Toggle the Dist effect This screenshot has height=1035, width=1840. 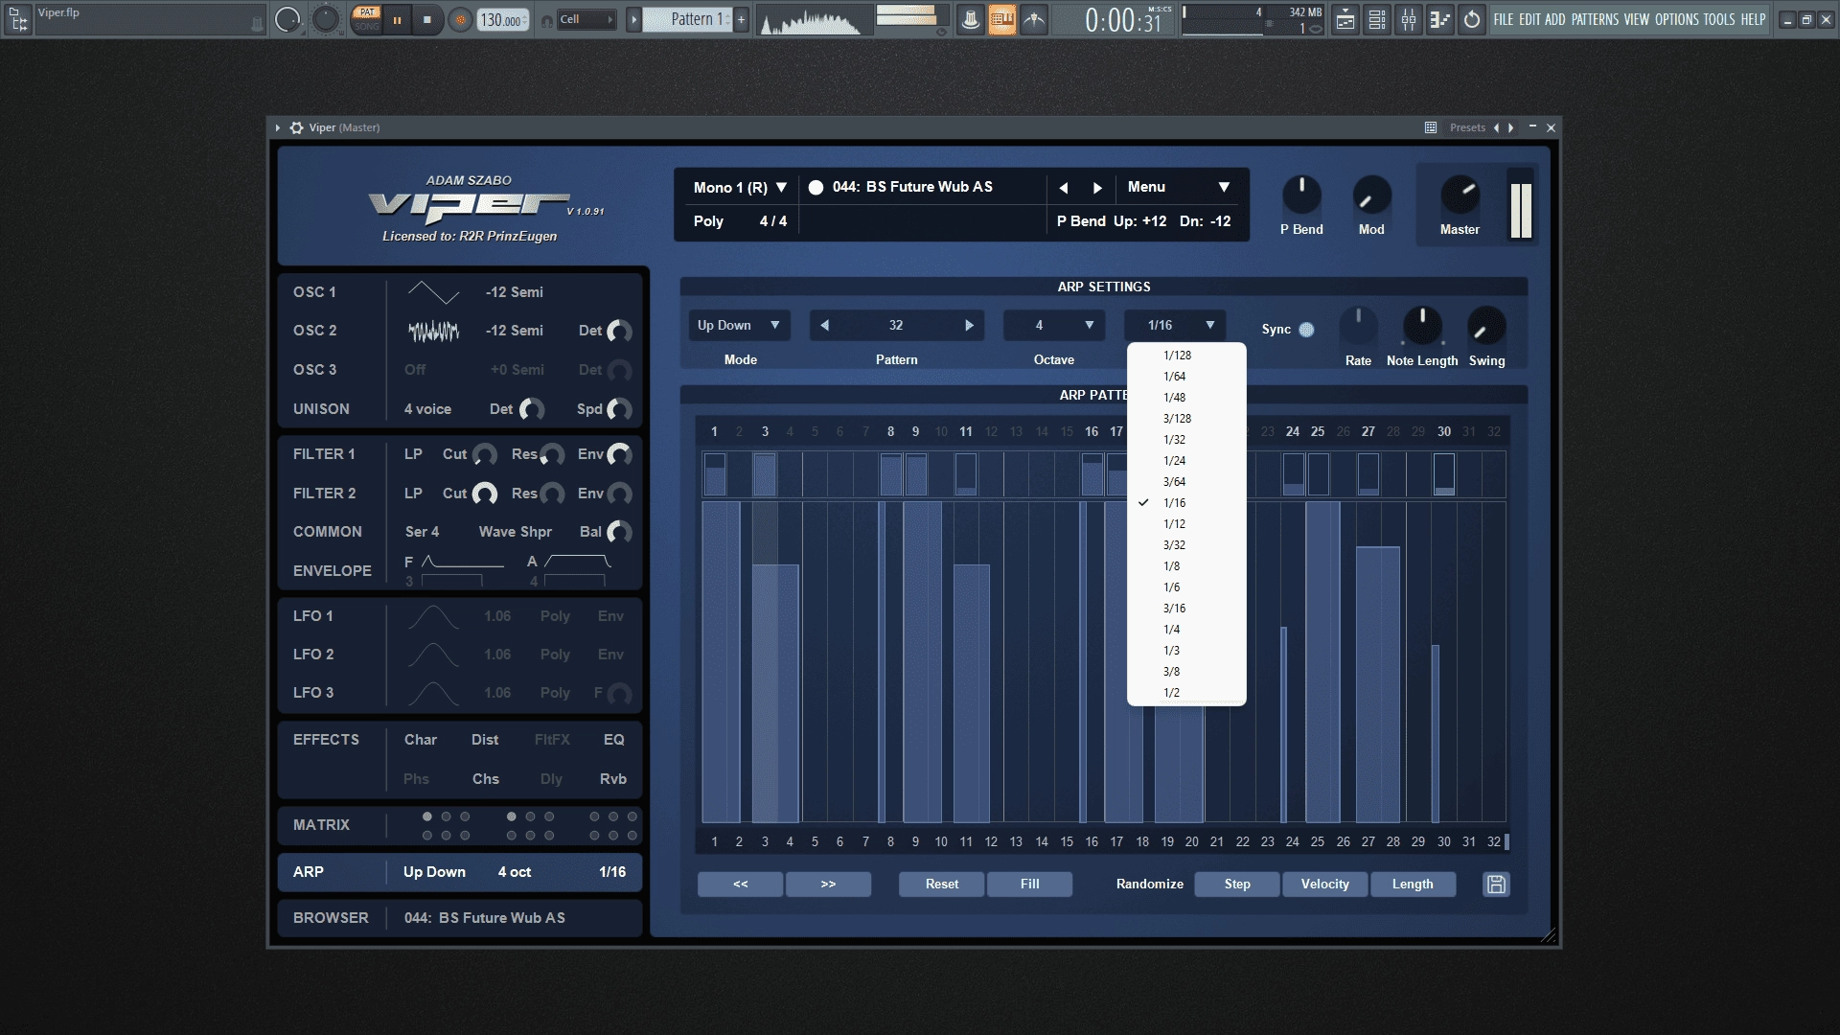pyautogui.click(x=485, y=740)
